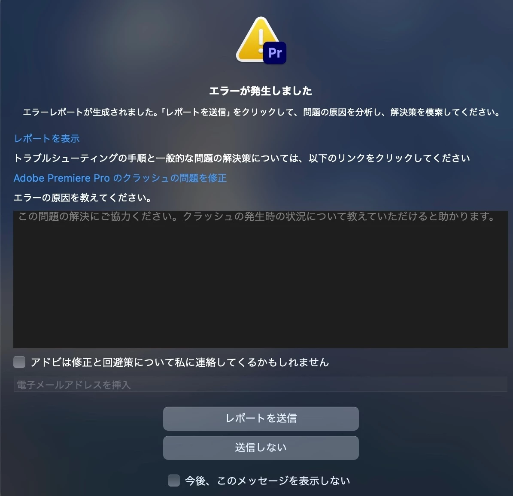Screen dimensions: 513x496
Task: Click the empty dark area of the crash description box
Action: 261,285
